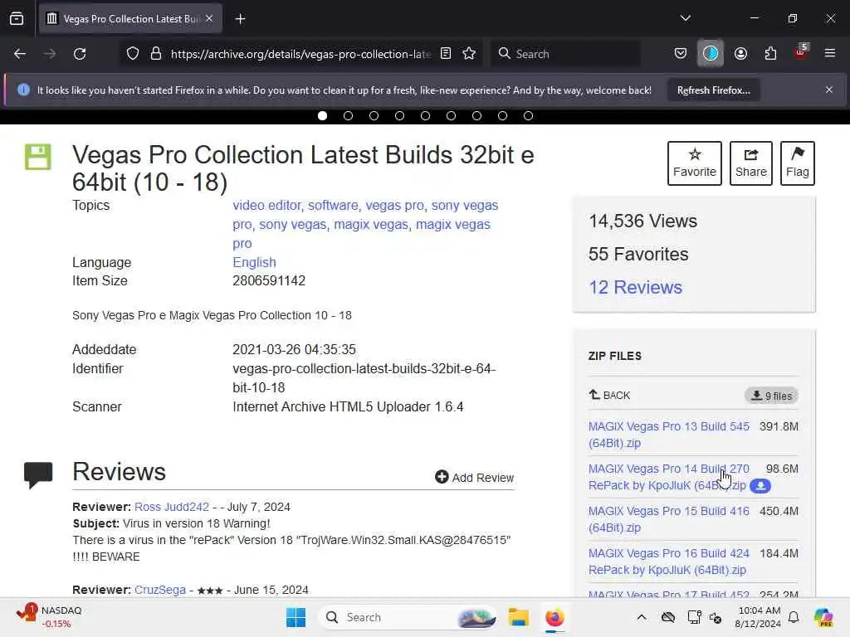Toggle reader view icon in address bar
Image resolution: width=850 pixels, height=637 pixels.
pyautogui.click(x=446, y=54)
